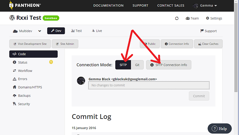Click the Domains/HTTPS house icon
This screenshot has width=239, height=135.
click(x=14, y=87)
